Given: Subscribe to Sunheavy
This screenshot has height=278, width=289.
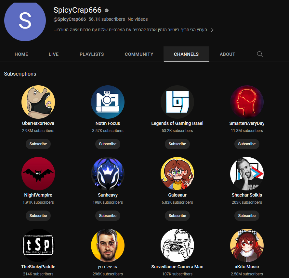Looking at the screenshot, I should click(108, 216).
